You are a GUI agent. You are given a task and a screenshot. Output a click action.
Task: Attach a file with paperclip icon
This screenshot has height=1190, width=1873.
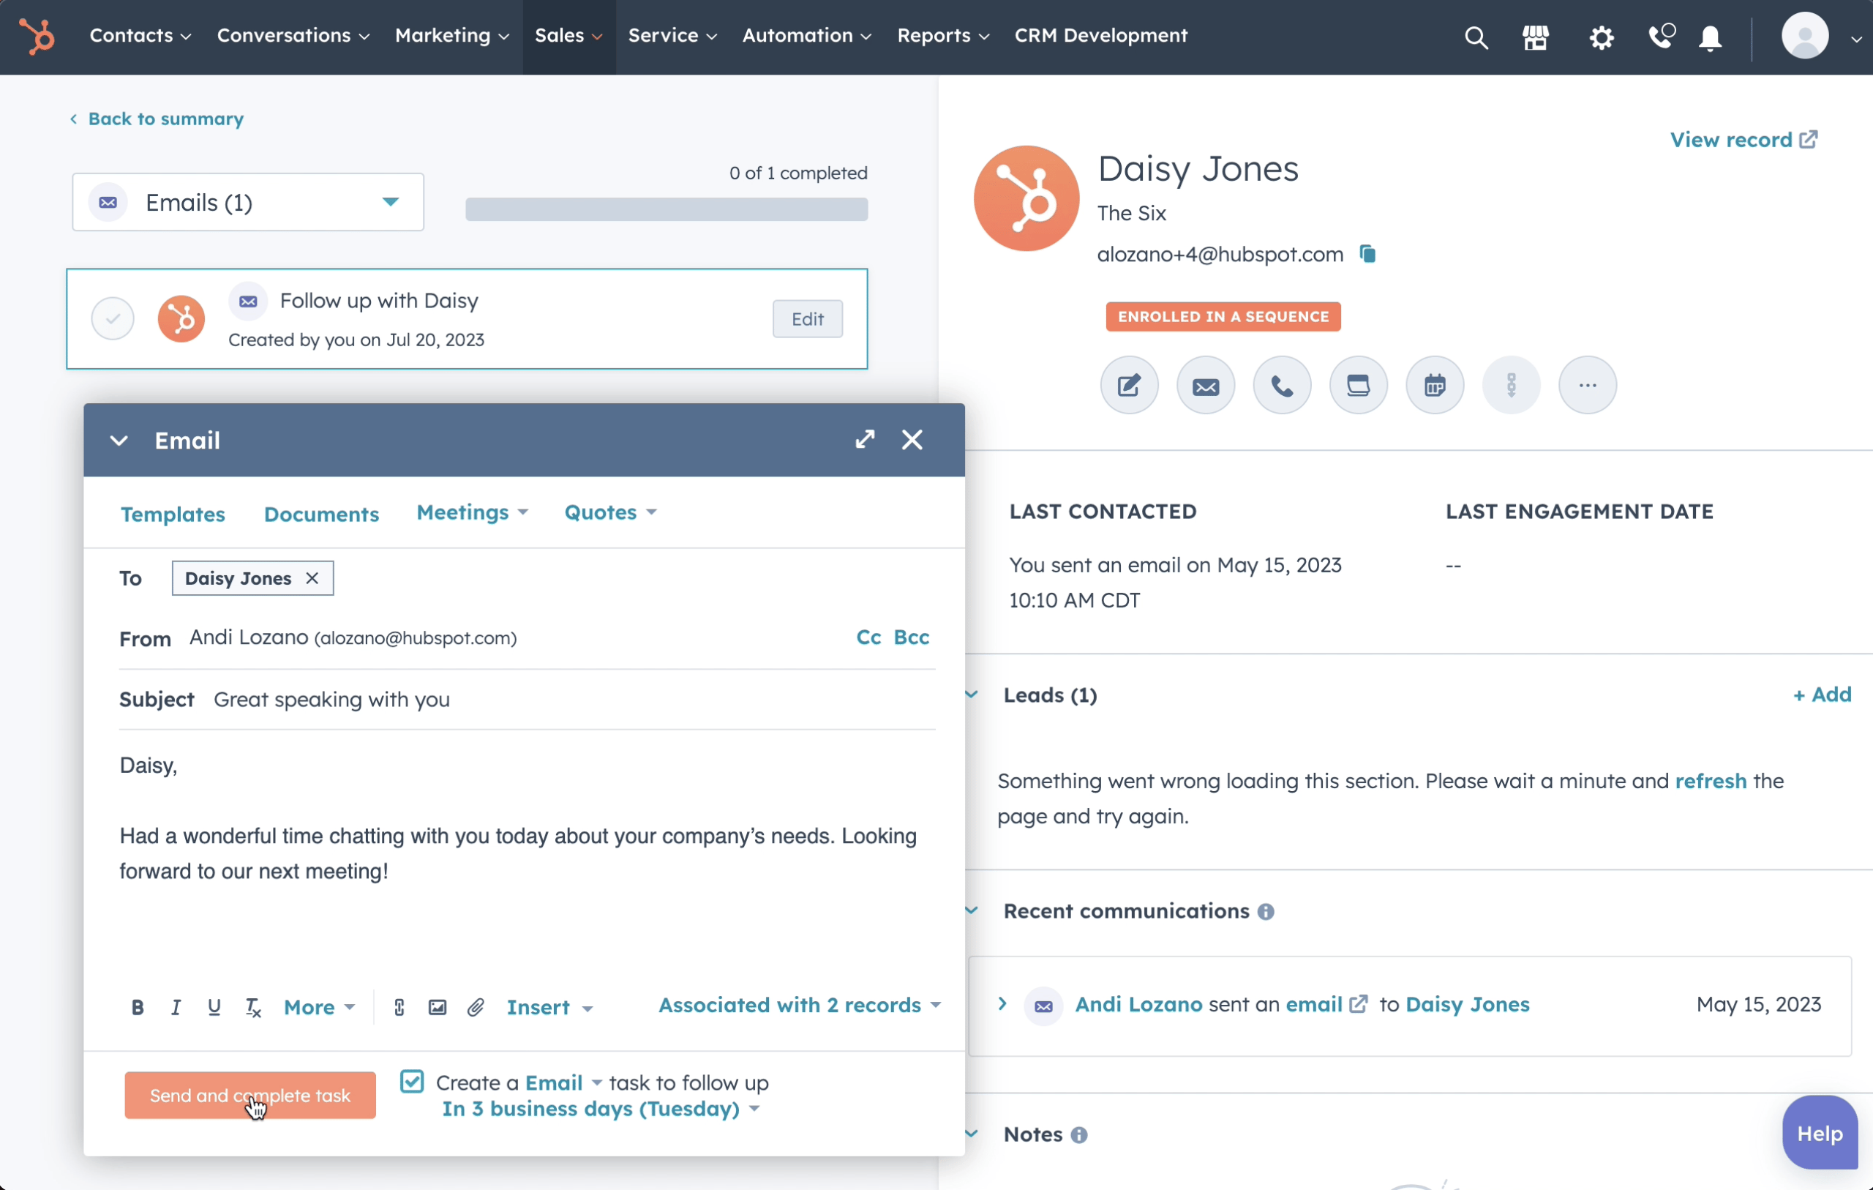[x=476, y=1007]
